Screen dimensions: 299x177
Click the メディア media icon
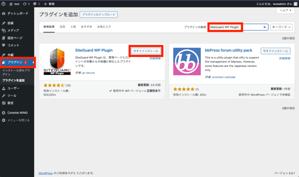(4, 30)
